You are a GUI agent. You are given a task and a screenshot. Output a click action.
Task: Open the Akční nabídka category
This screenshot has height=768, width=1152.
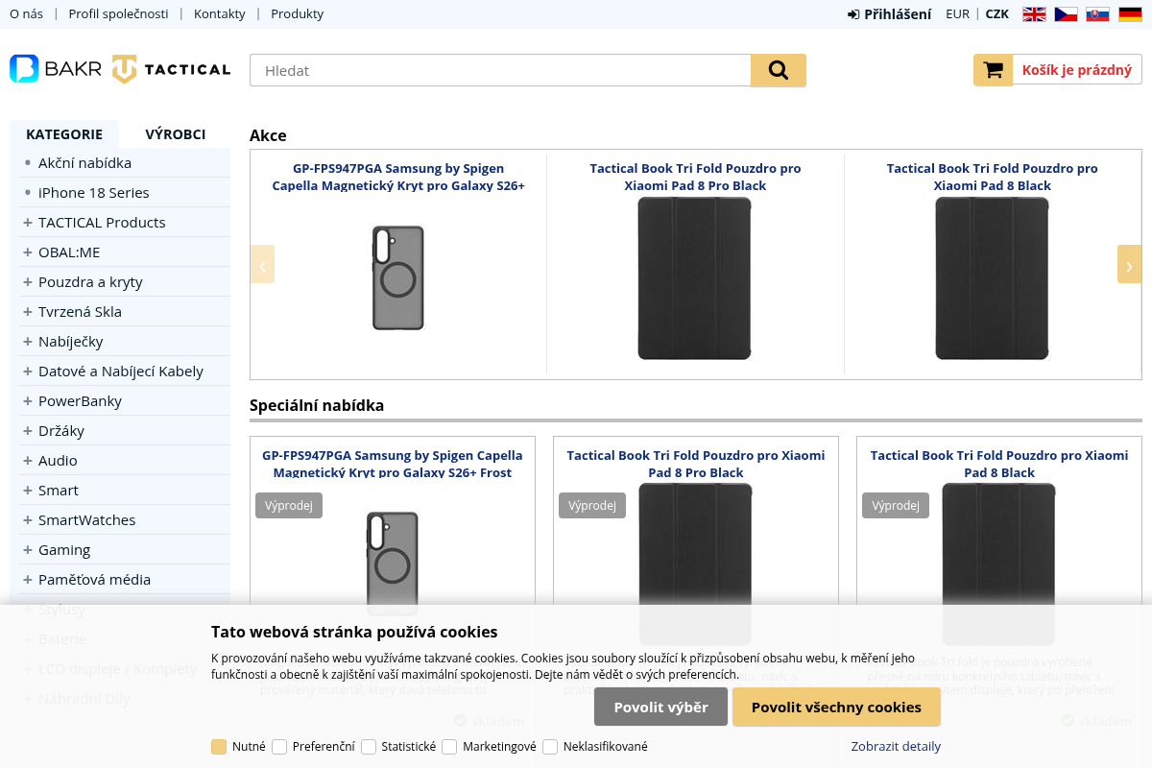point(84,163)
